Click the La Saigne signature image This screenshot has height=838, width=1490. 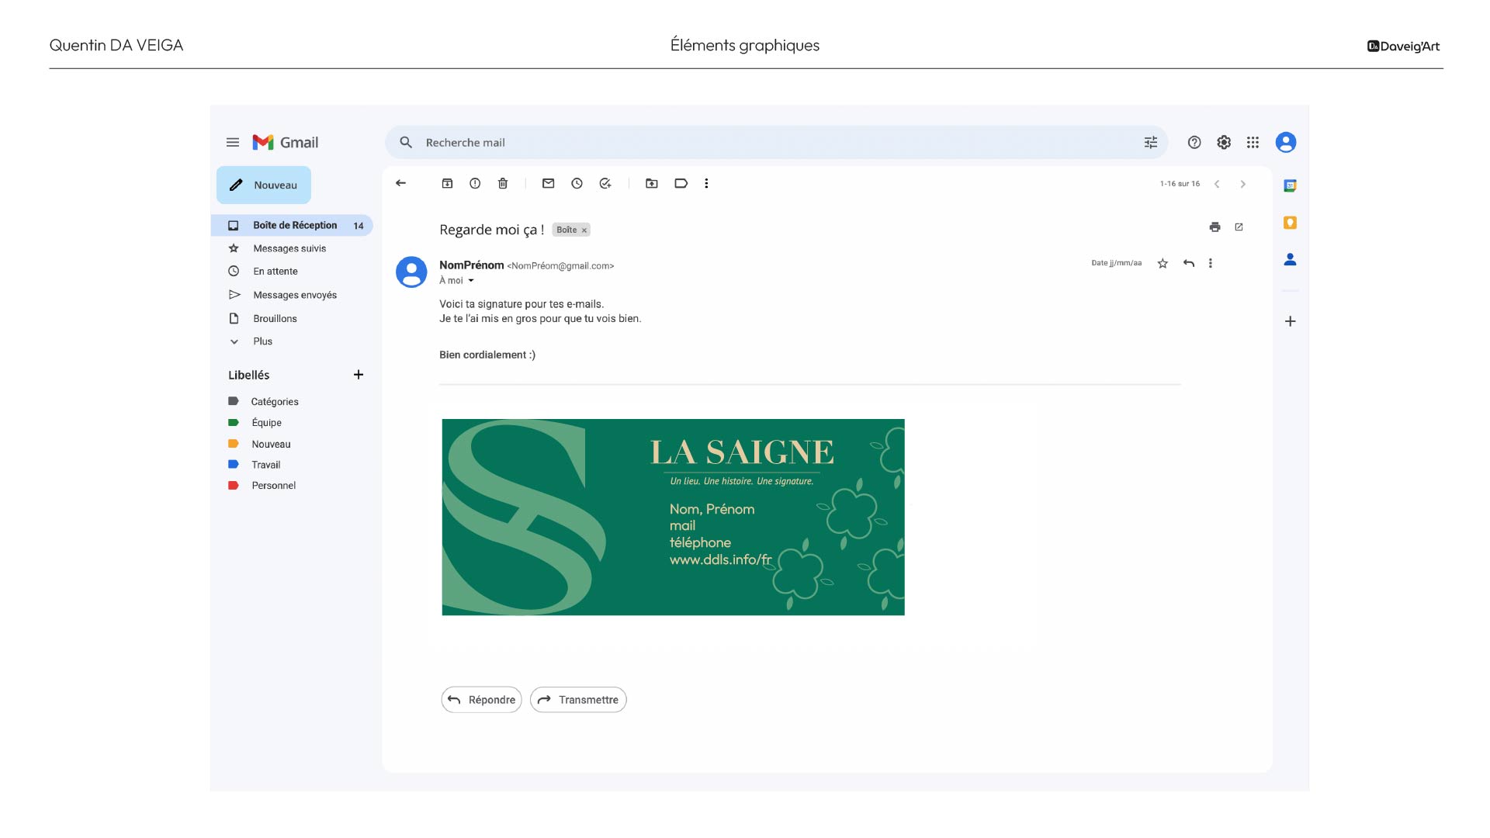pyautogui.click(x=673, y=517)
